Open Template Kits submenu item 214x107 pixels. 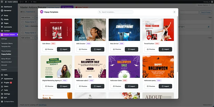point(6,47)
